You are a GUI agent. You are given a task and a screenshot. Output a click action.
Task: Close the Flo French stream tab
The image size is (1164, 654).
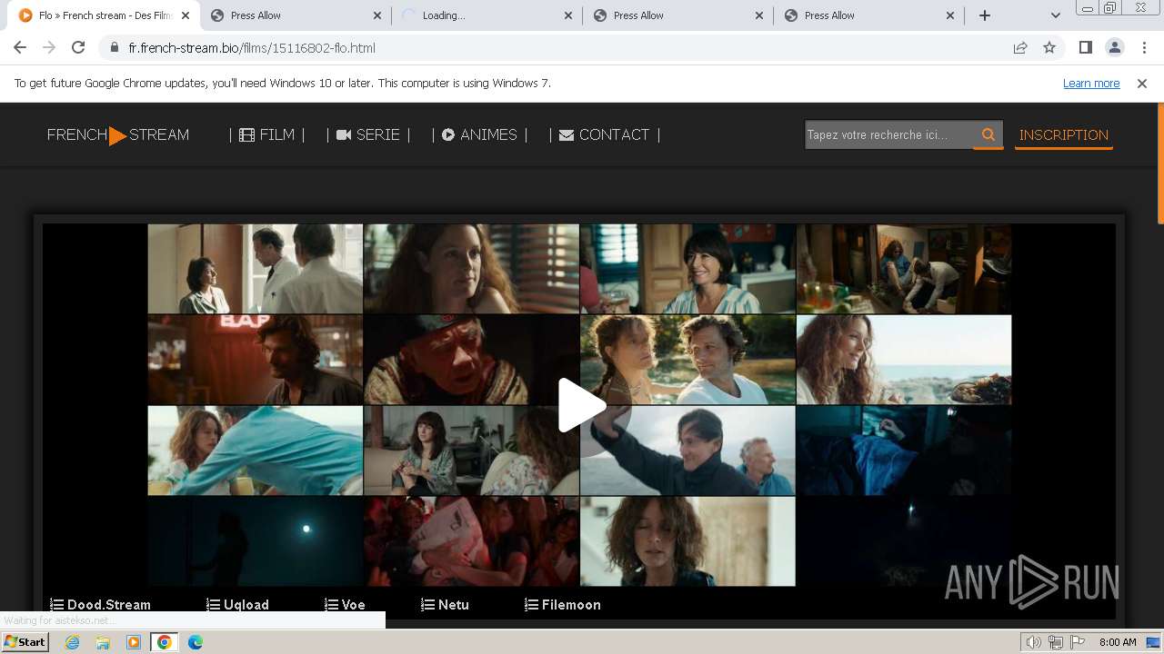186,15
